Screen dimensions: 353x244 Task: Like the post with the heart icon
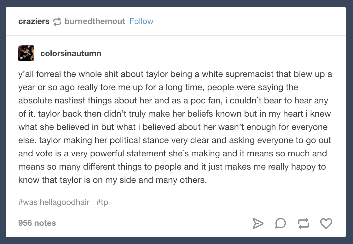(326, 223)
